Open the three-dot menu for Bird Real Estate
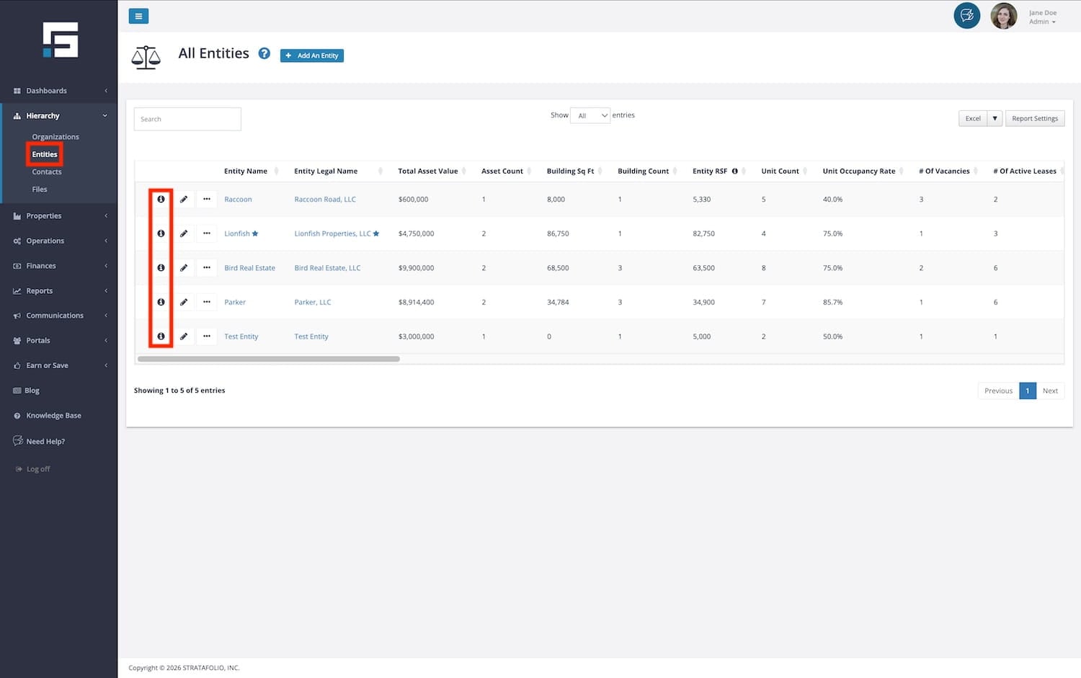 click(x=207, y=268)
